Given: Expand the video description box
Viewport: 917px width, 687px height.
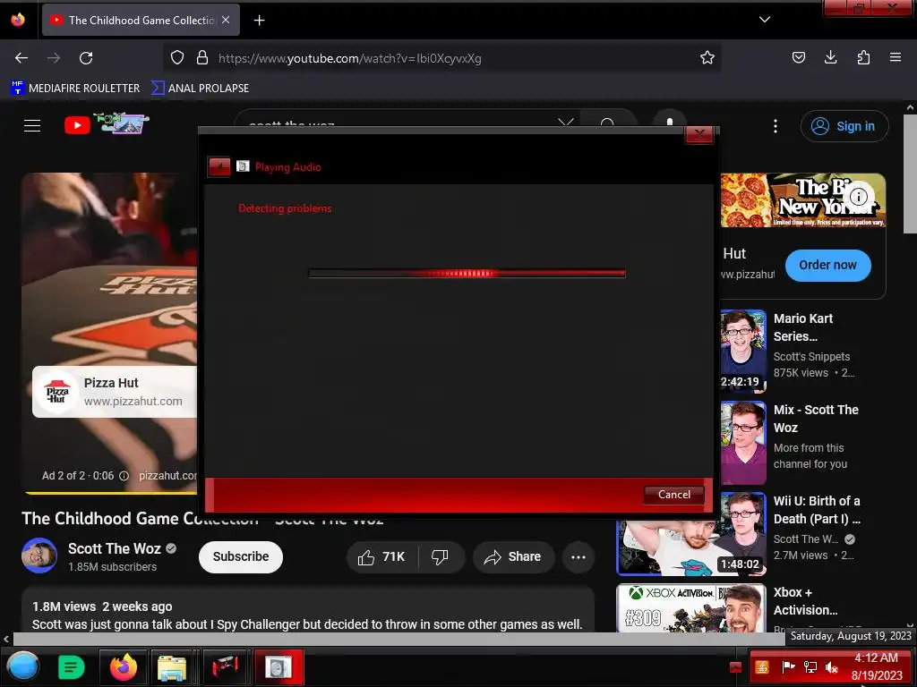Looking at the screenshot, I should (x=308, y=609).
